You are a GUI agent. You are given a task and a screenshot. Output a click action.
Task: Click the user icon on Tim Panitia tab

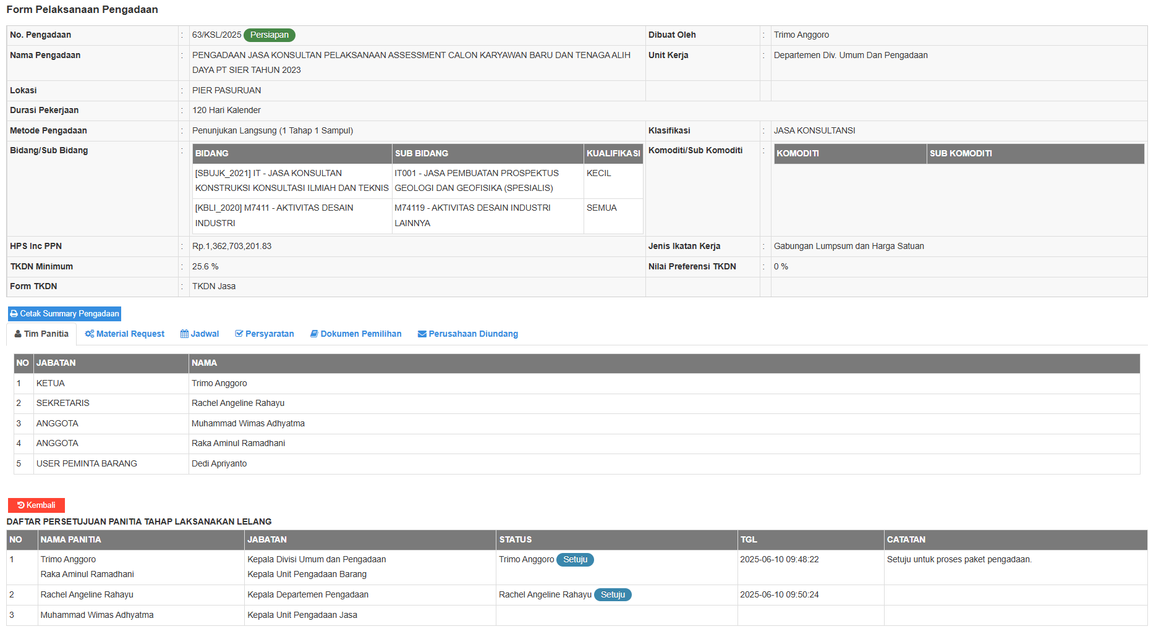18,334
